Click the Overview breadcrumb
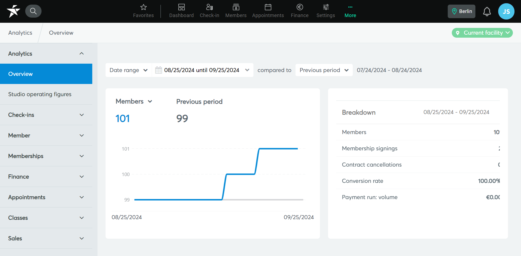 point(61,33)
